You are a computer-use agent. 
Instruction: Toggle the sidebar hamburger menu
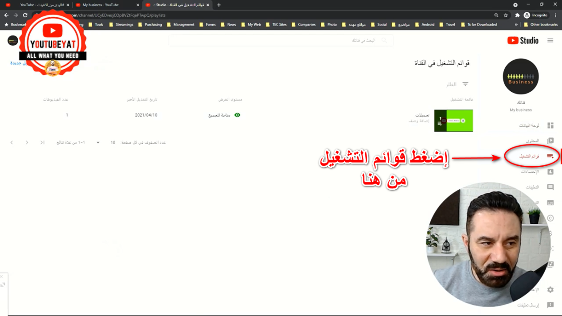550,40
